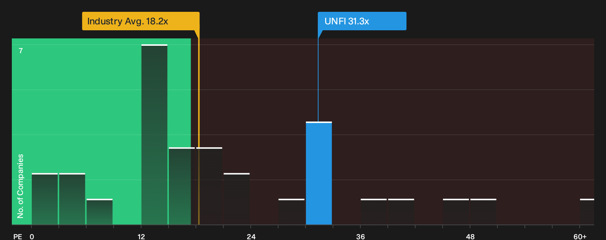
Task: Click the axis label 48
Action: [470, 237]
